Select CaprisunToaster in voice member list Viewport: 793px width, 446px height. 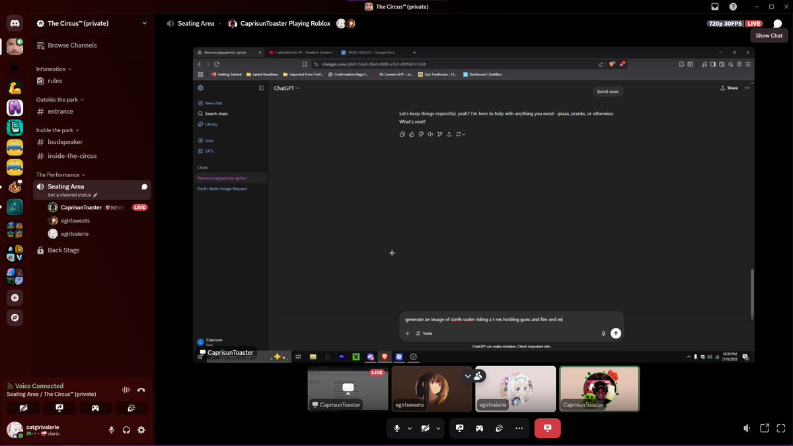99,207
